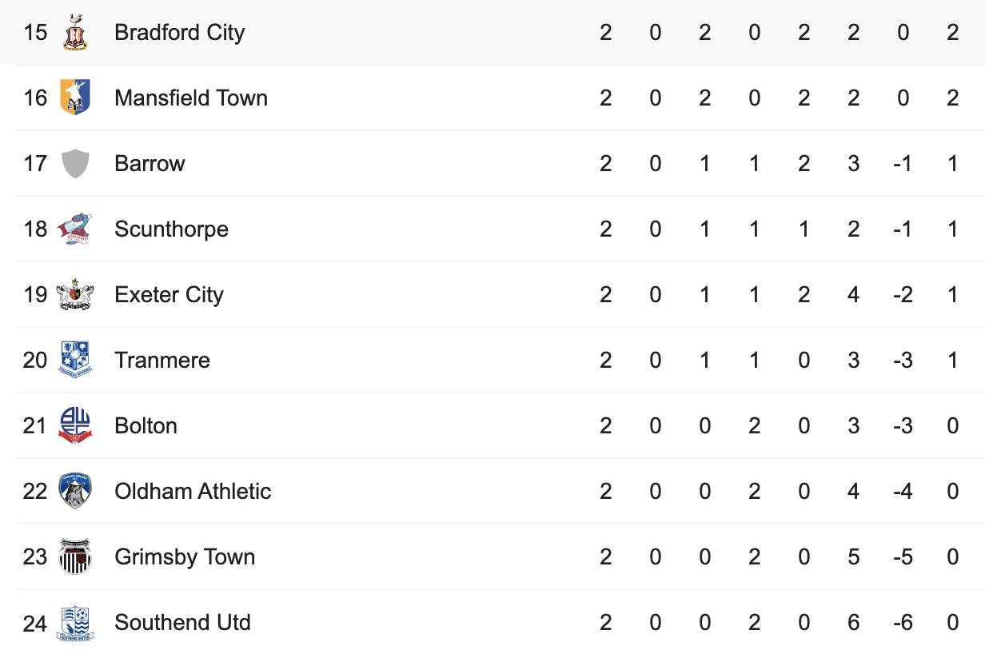Image resolution: width=985 pixels, height=662 pixels.
Task: Select the Bolton team name
Action: point(146,426)
